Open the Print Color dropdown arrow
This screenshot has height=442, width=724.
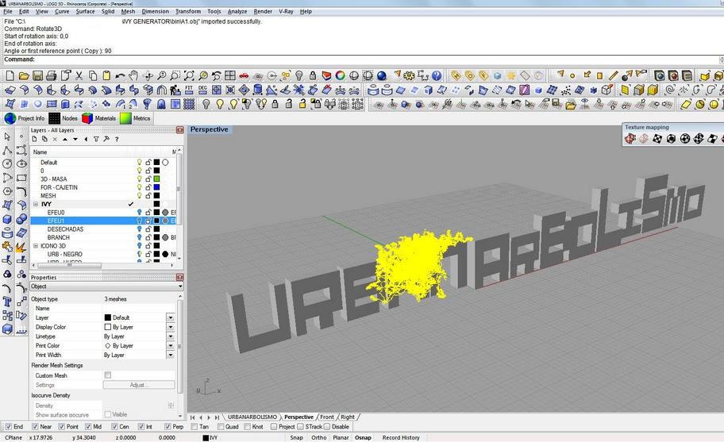[171, 345]
